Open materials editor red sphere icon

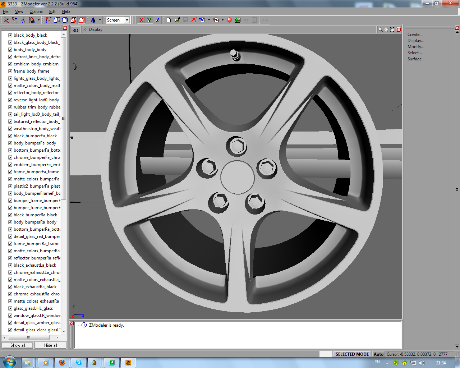(229, 20)
